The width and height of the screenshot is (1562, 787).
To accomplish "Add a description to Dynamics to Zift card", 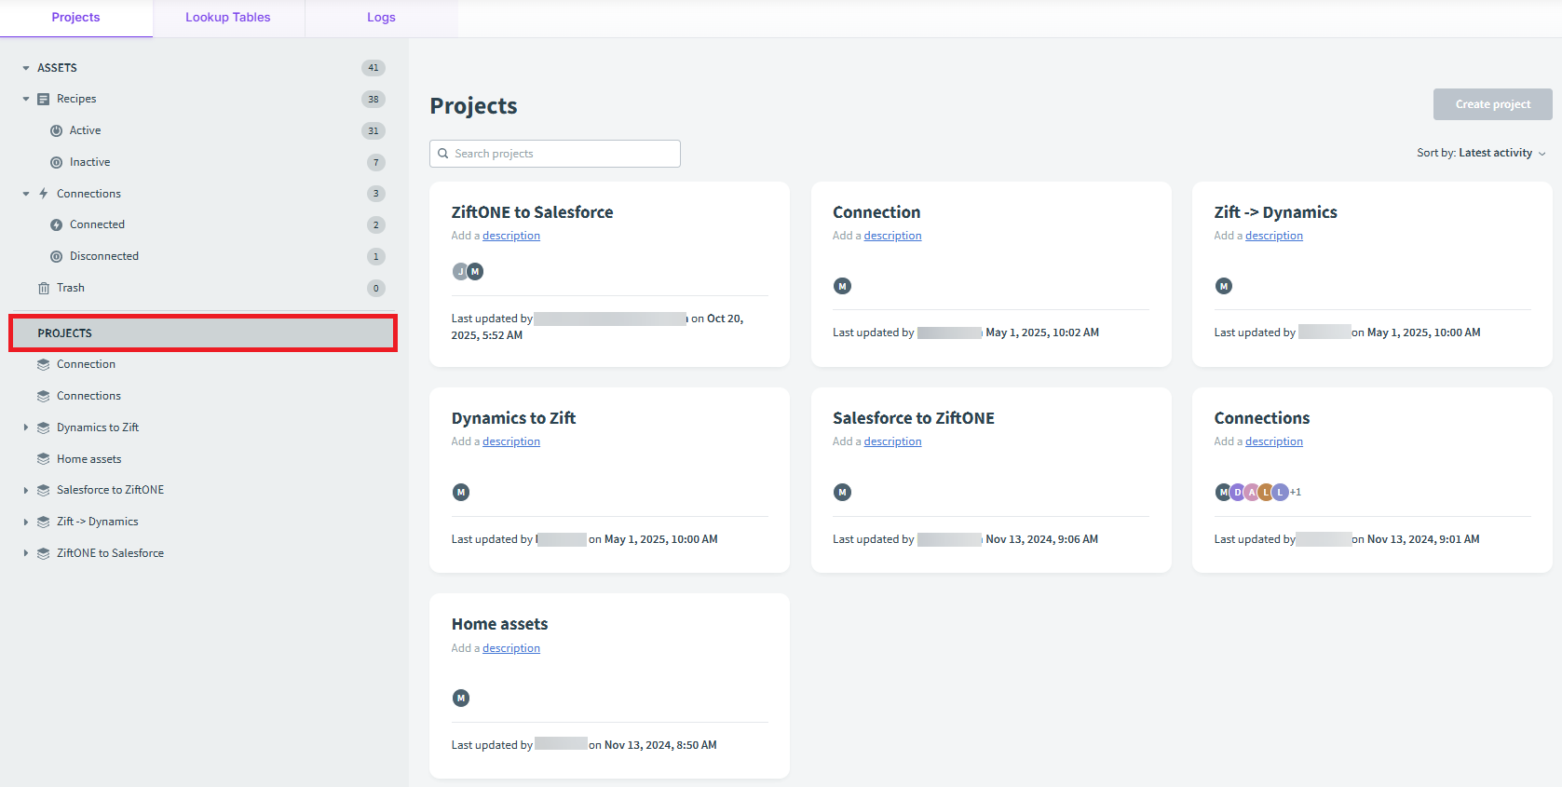I will 511,441.
